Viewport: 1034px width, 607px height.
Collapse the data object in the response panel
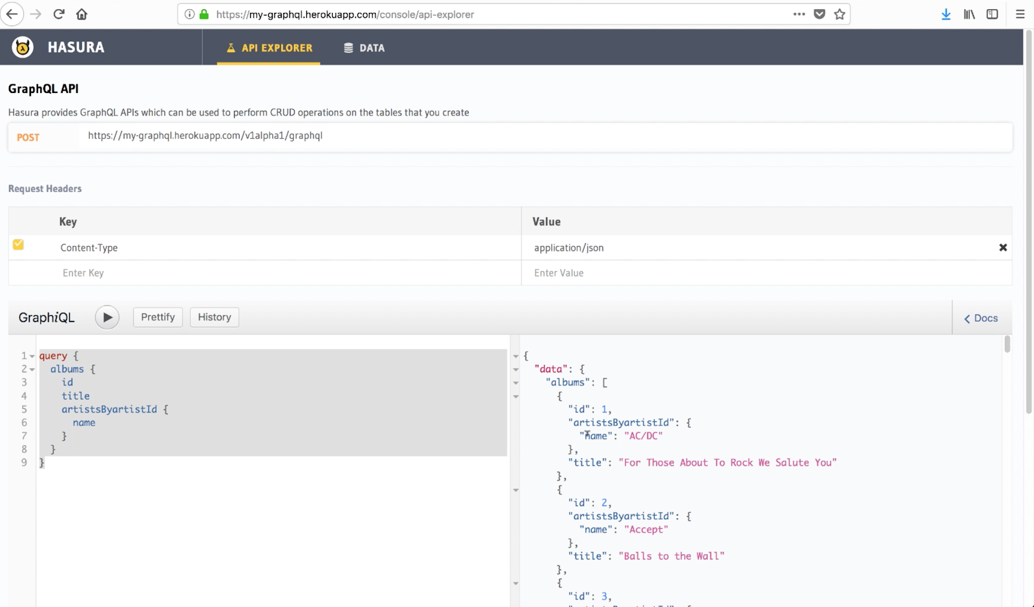point(515,369)
